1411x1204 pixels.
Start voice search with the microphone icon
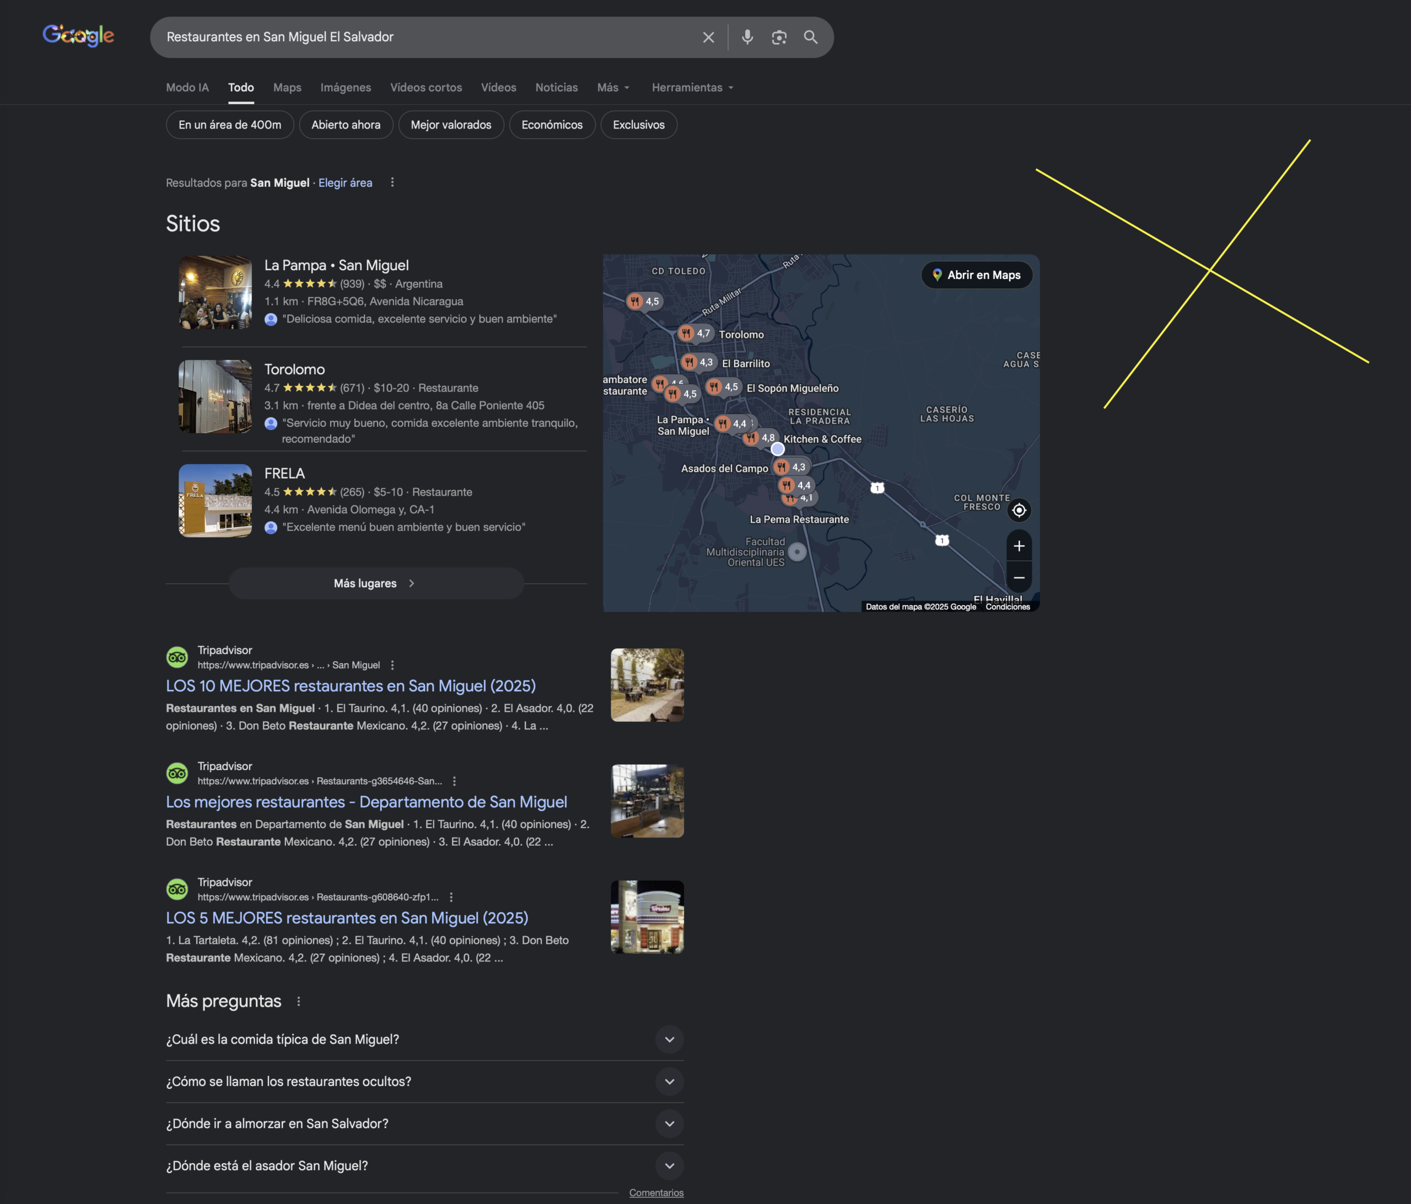747,37
